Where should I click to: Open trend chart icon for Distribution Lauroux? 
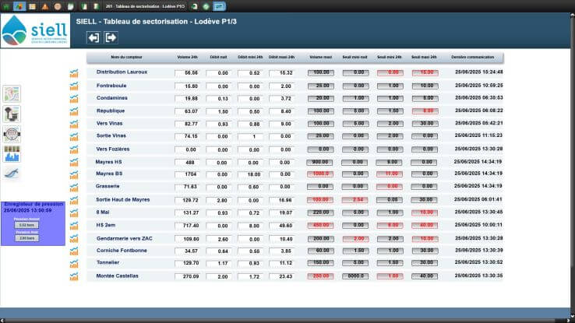[74, 73]
